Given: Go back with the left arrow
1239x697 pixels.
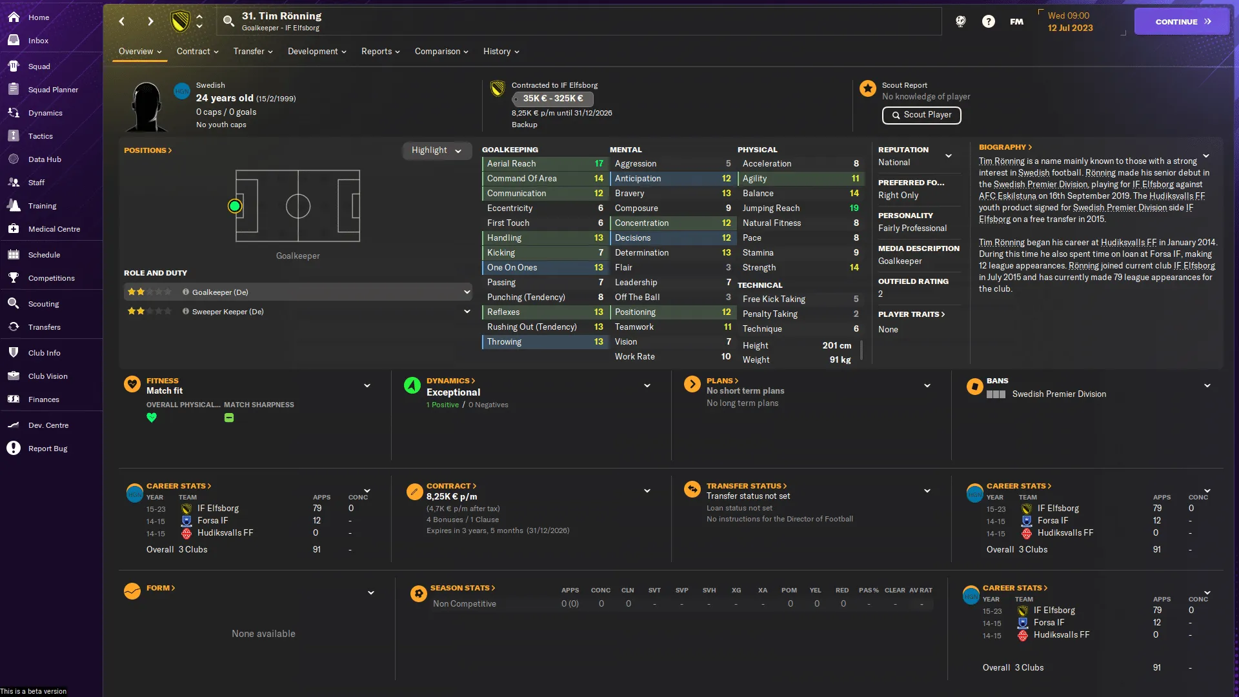Looking at the screenshot, I should click(x=122, y=21).
